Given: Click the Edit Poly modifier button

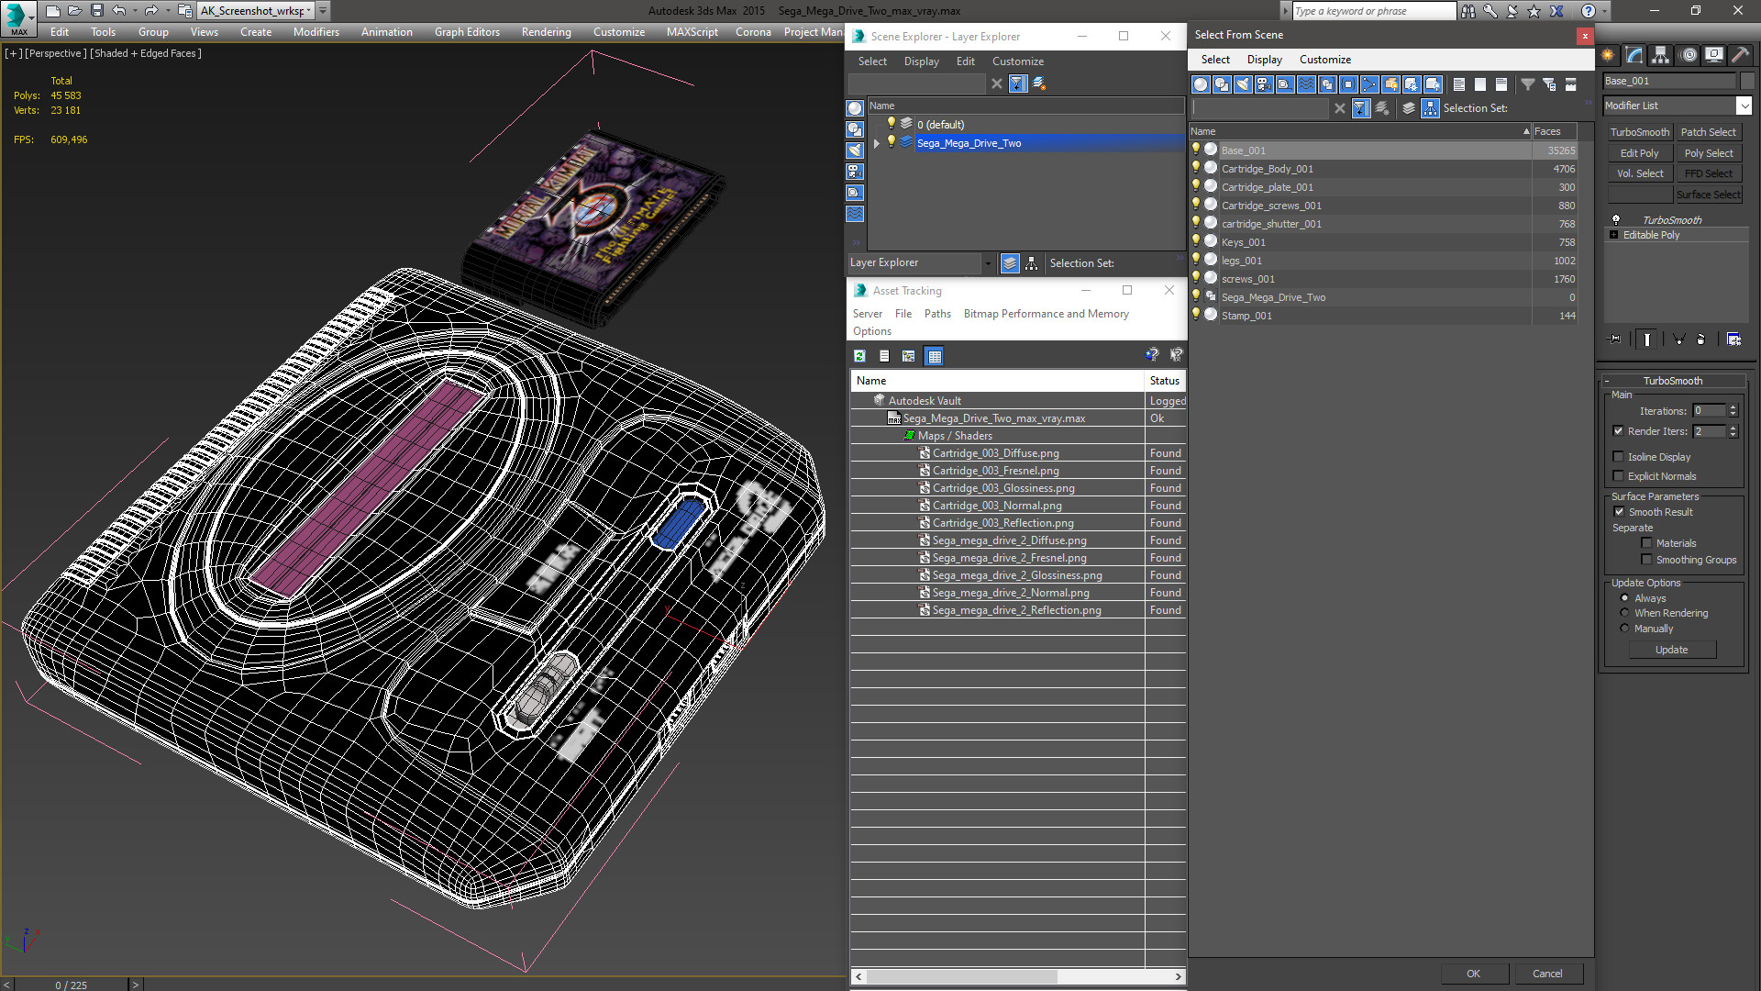Looking at the screenshot, I should [x=1640, y=153].
